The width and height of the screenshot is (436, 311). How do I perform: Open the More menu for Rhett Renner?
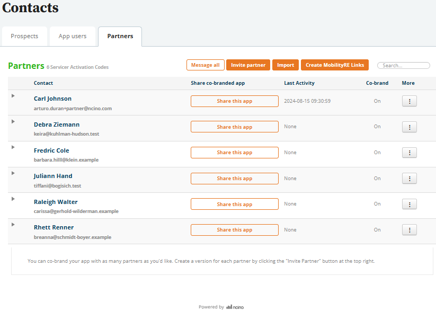409,230
